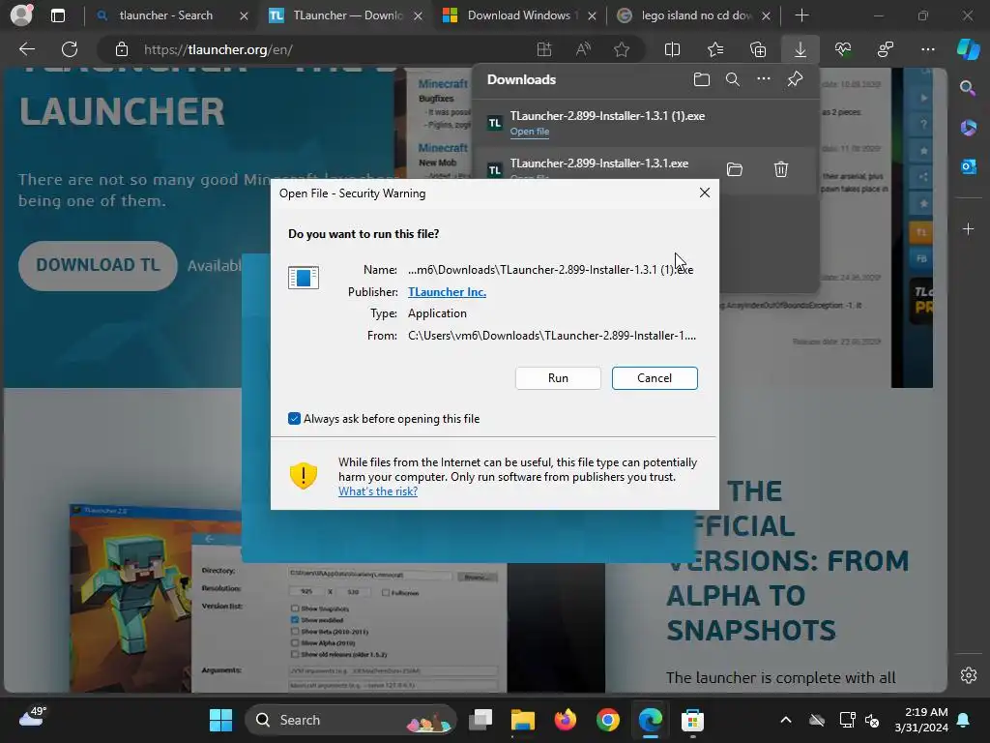Open Microsoft 365 sidebar icon
This screenshot has width=990, height=743.
(968, 128)
